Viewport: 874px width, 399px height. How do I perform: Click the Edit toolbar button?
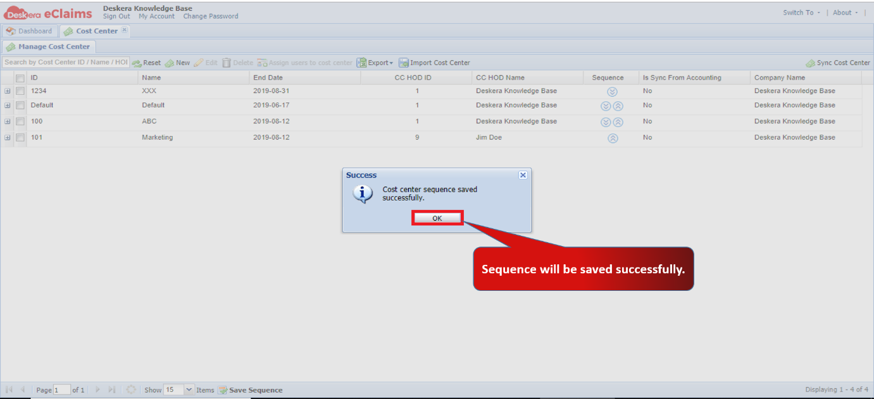(x=205, y=63)
